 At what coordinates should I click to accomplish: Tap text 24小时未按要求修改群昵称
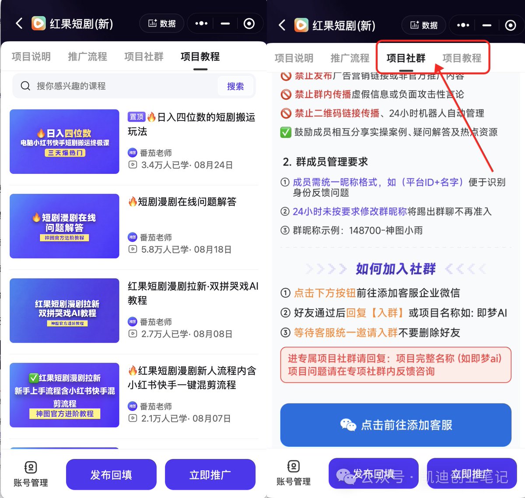(350, 212)
